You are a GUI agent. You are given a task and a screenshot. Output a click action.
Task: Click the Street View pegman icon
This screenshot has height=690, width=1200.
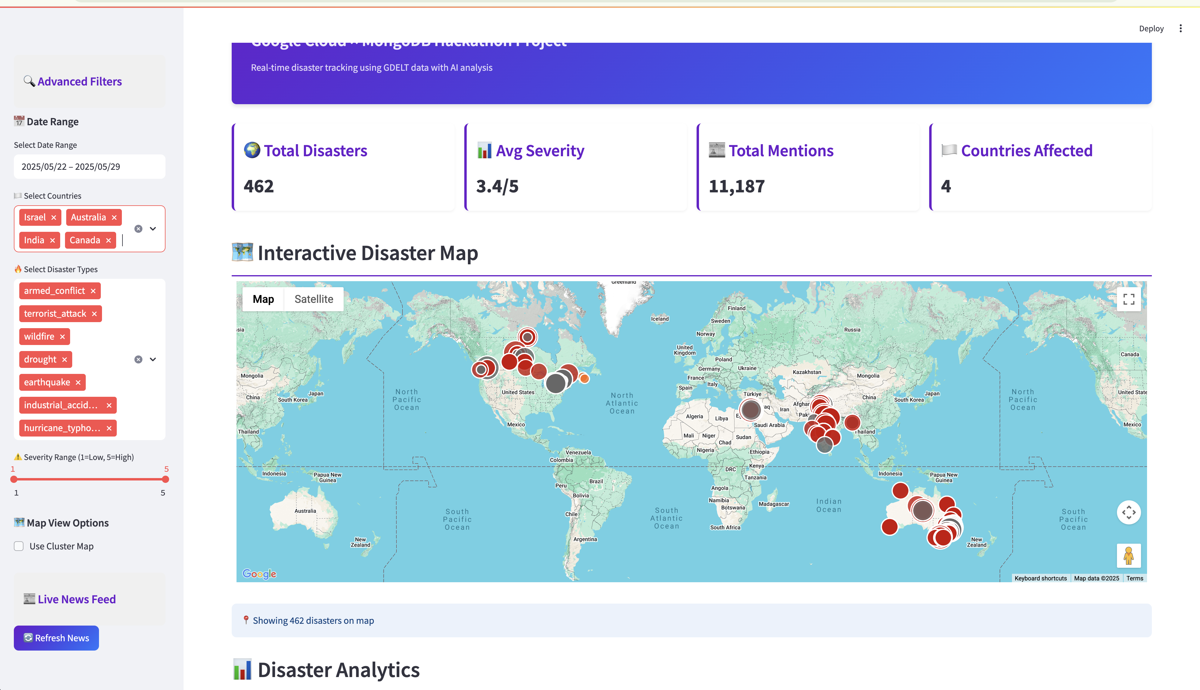pos(1128,555)
